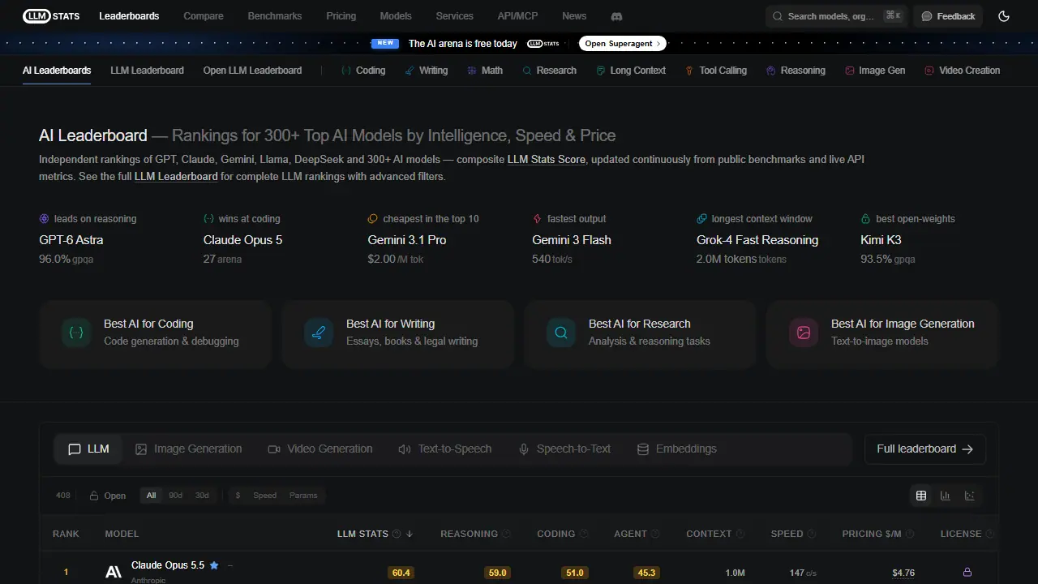This screenshot has height=584, width=1038.
Task: Open the Benchmarks menu item
Action: (x=275, y=16)
